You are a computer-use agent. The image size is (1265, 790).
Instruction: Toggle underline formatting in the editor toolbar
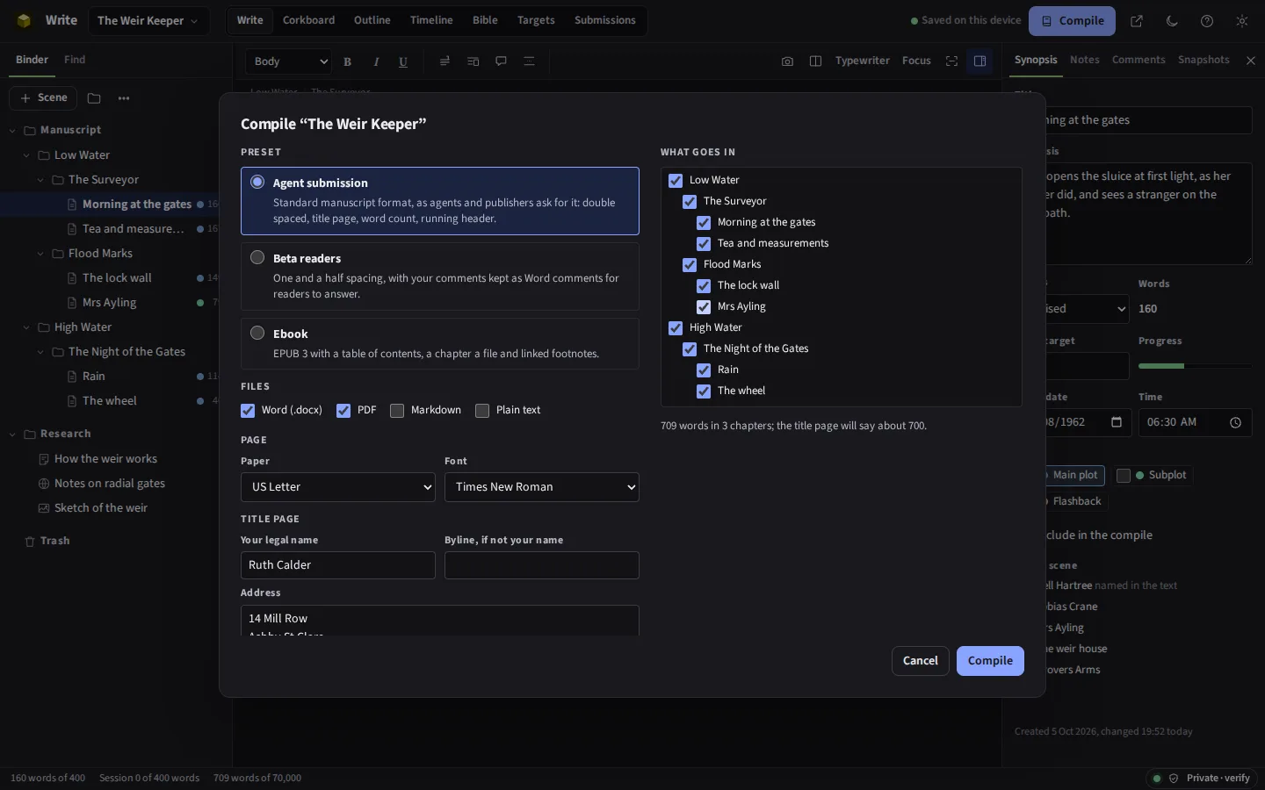coord(403,61)
